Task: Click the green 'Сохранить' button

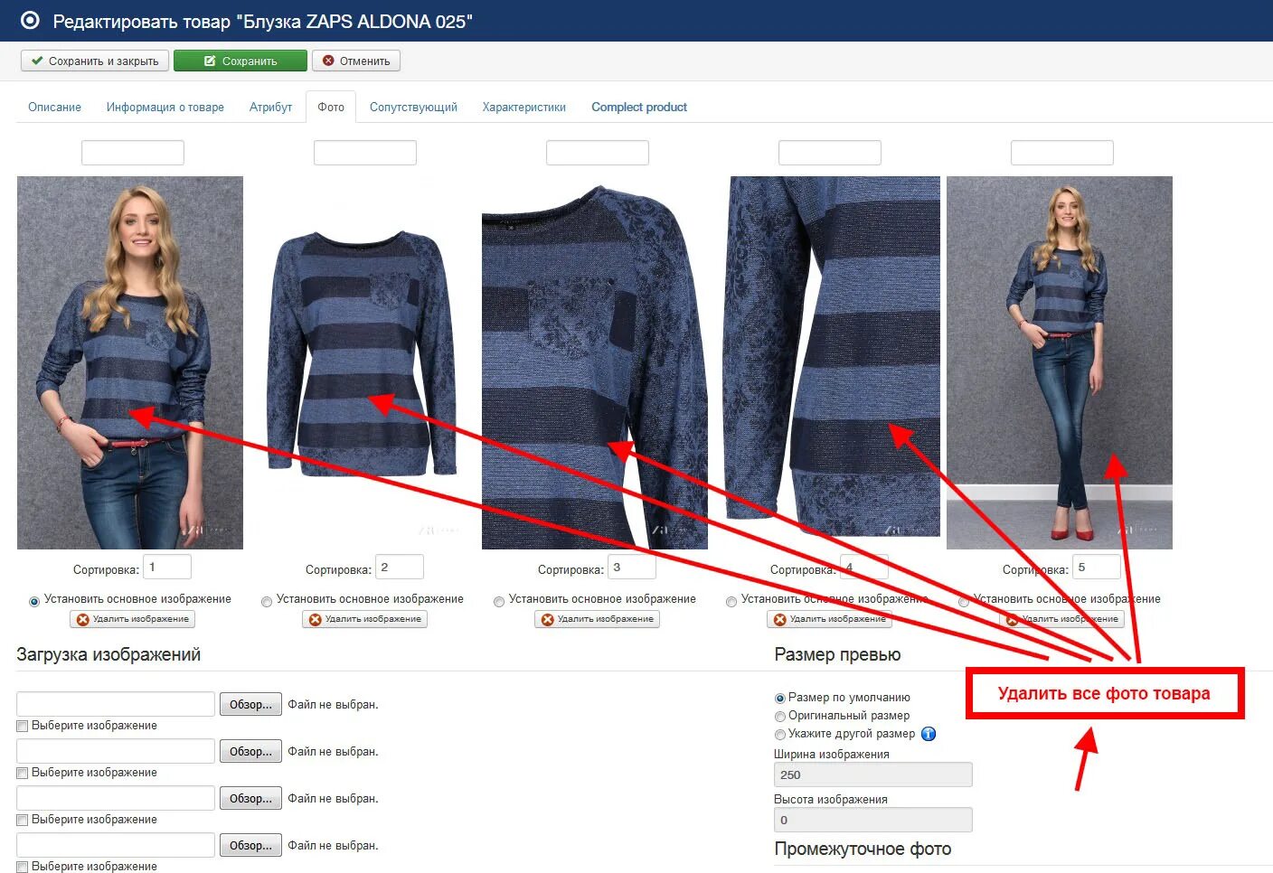Action: (240, 61)
